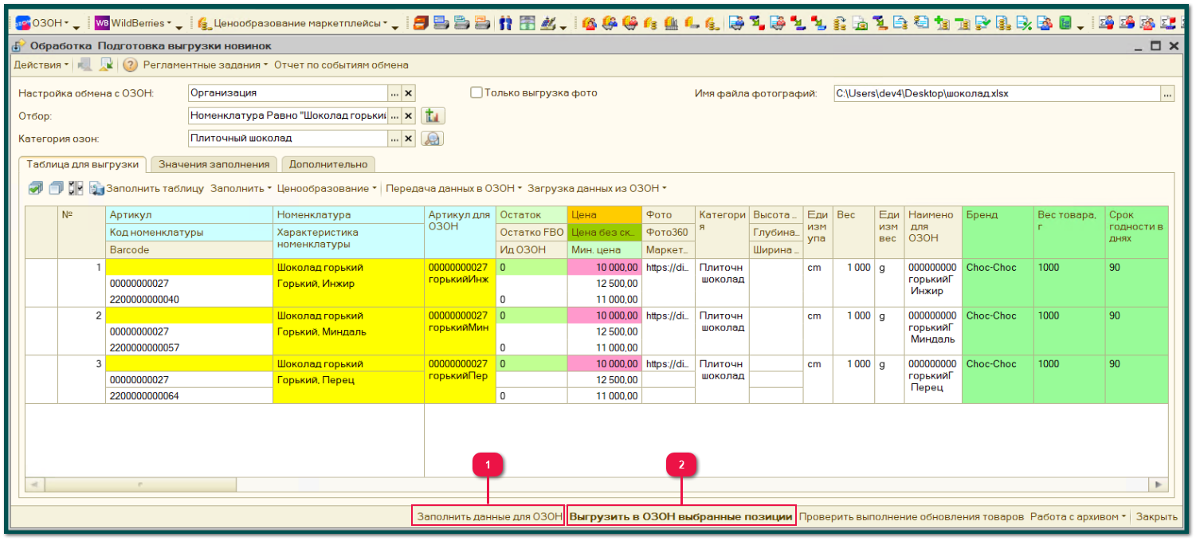
Task: Click ellipsis button of Настройка обмена с ОЗОН
Action: point(394,93)
